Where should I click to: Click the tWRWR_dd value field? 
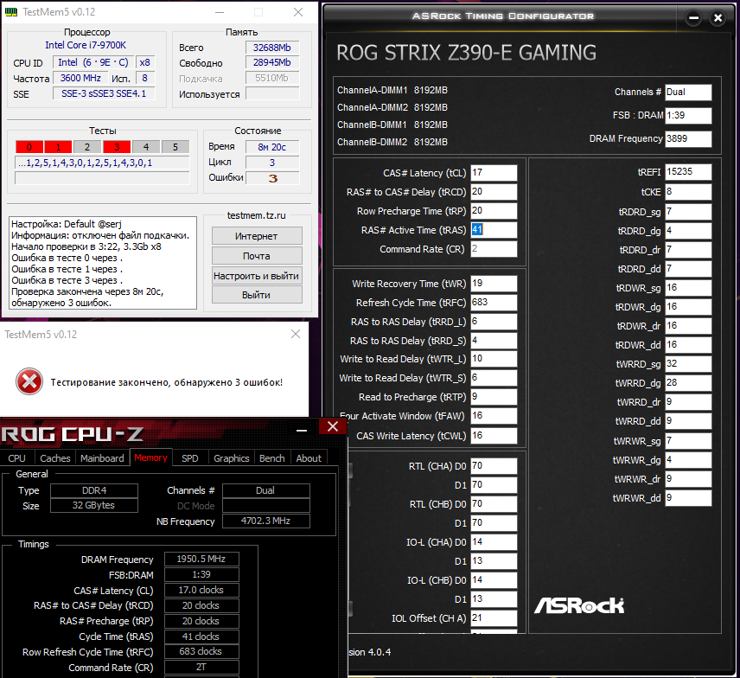pos(688,497)
